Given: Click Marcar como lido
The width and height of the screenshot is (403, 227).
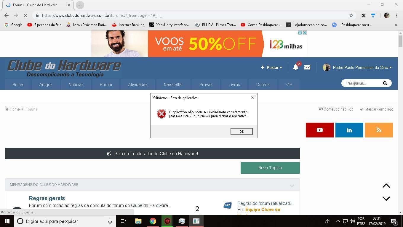Looking at the screenshot, I should point(377,109).
